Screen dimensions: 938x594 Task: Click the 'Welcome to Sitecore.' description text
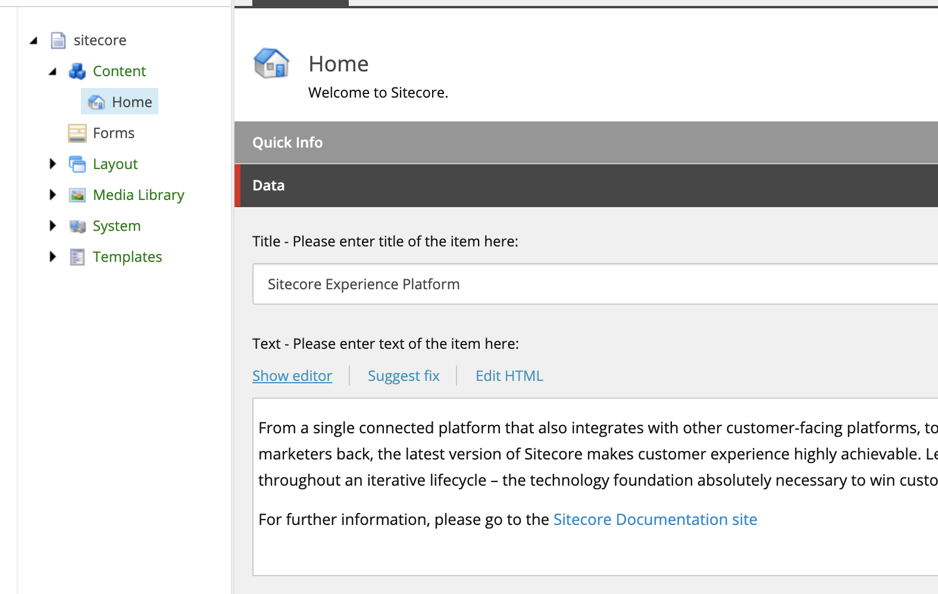click(x=379, y=93)
